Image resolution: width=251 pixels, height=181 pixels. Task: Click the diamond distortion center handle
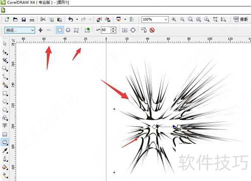click(154, 127)
